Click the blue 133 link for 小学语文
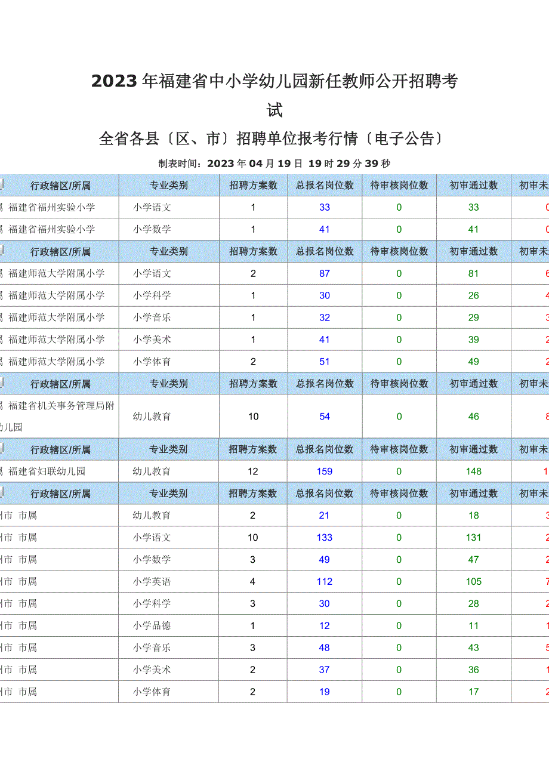The height and width of the screenshot is (777, 549). [x=325, y=538]
